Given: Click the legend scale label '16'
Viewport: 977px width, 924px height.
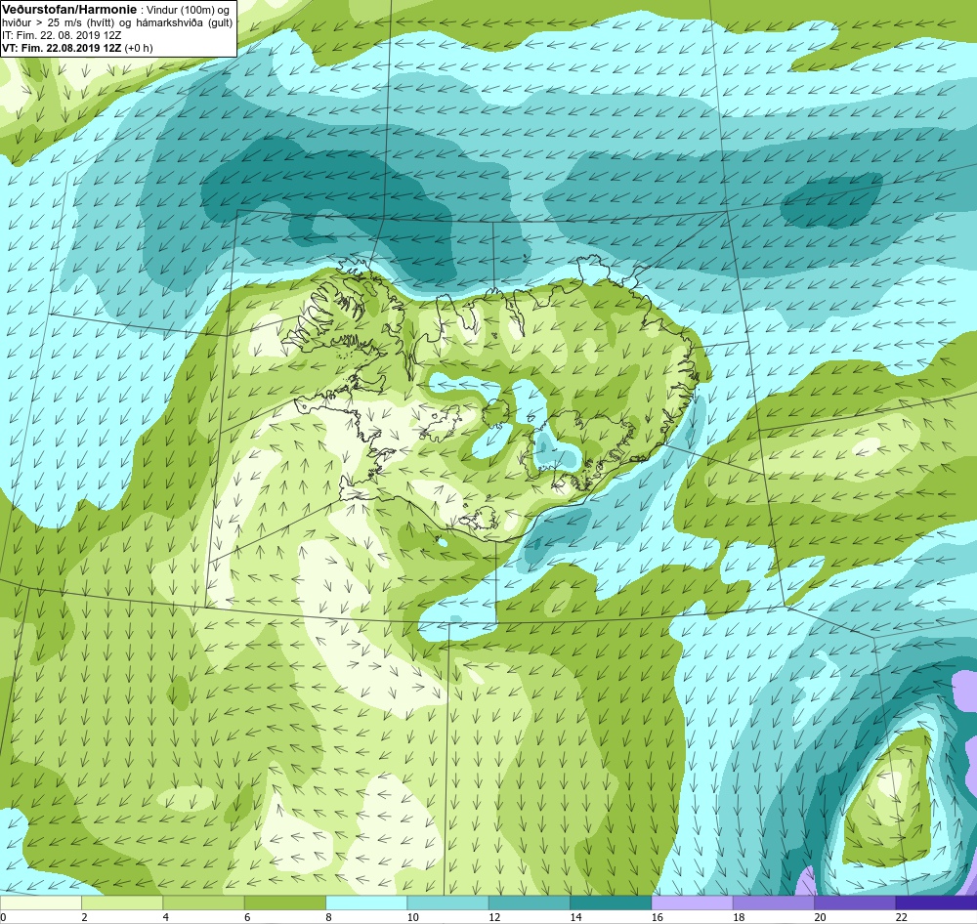Looking at the screenshot, I should [x=657, y=916].
